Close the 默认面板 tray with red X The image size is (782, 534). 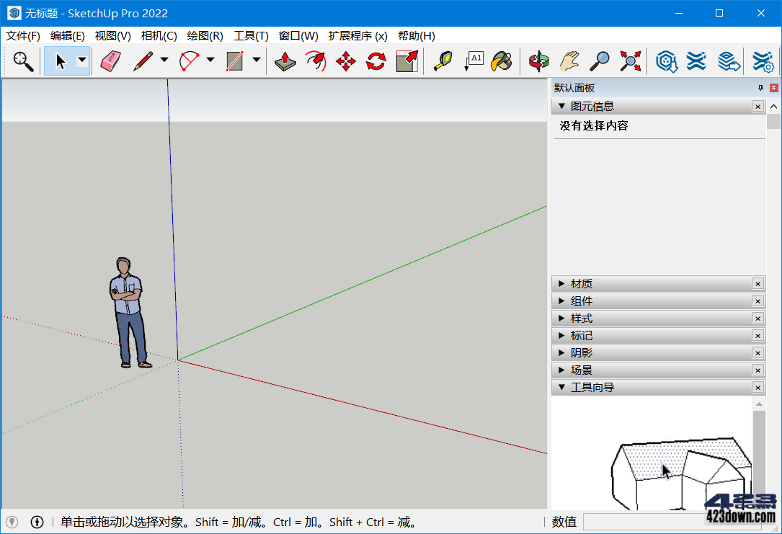774,88
